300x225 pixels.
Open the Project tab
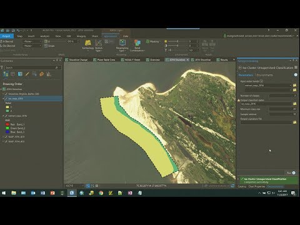coord(6,36)
